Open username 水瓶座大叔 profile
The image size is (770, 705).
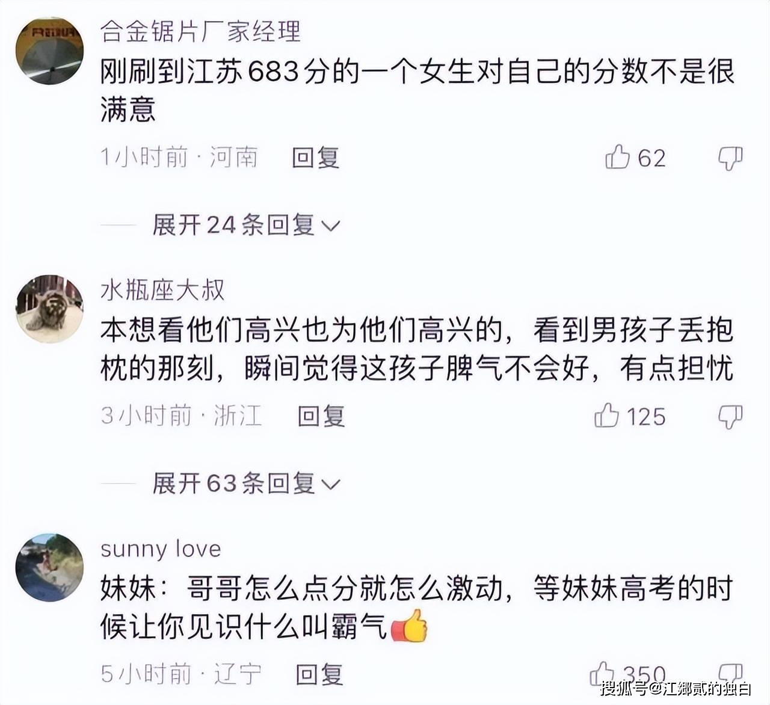[x=162, y=291]
